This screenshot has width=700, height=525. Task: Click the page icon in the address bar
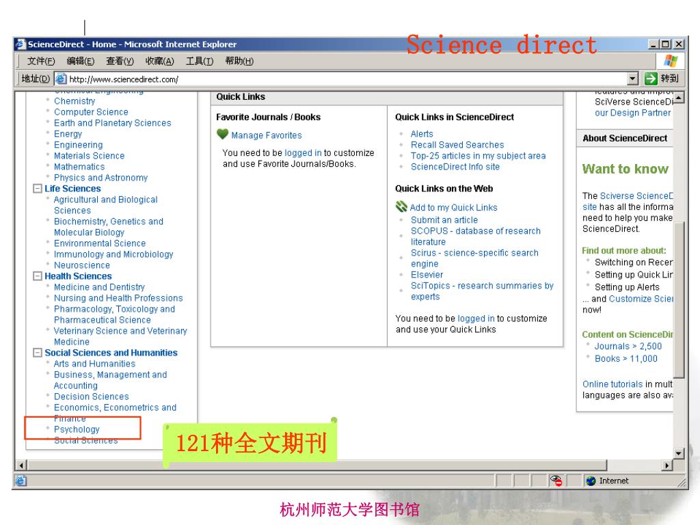point(60,79)
